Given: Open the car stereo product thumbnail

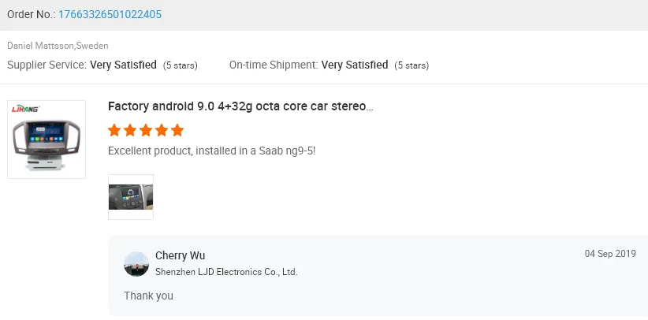Looking at the screenshot, I should [47, 139].
